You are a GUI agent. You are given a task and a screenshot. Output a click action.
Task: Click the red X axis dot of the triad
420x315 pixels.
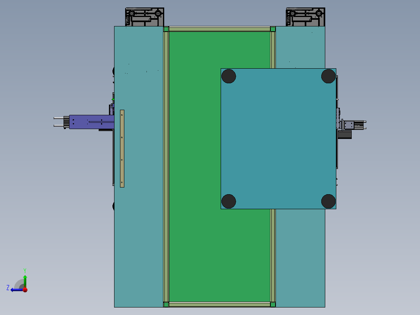click(x=25, y=290)
